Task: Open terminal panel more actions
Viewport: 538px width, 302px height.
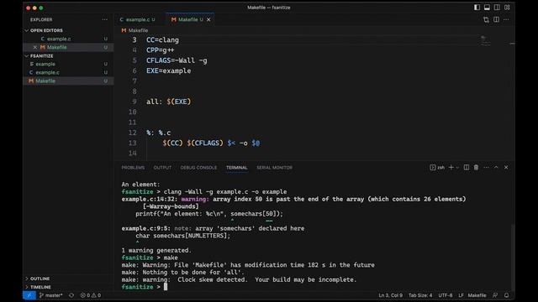Action: (486, 168)
